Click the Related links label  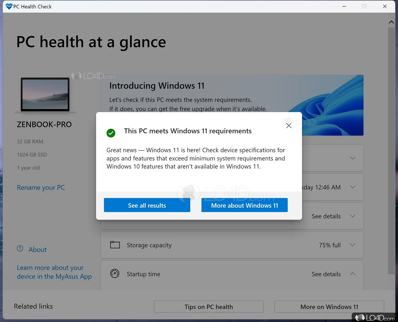click(x=33, y=306)
